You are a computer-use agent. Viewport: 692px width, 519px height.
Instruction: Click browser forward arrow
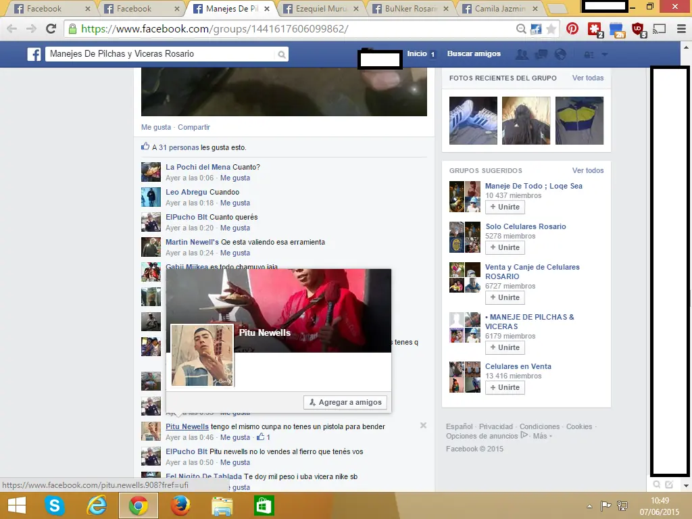point(31,28)
